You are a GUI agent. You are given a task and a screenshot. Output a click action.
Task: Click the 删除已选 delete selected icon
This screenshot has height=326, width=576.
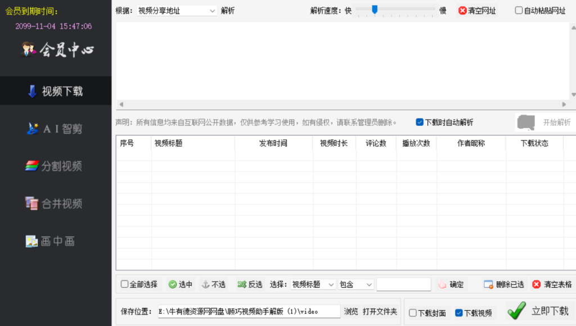pyautogui.click(x=488, y=284)
